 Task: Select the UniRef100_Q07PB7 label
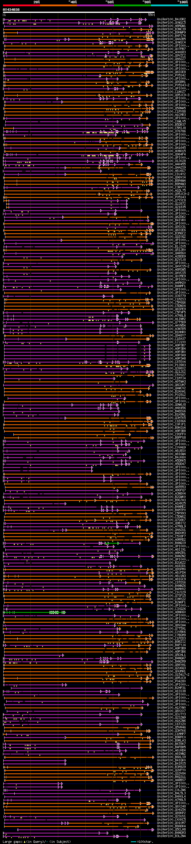(171, 49)
